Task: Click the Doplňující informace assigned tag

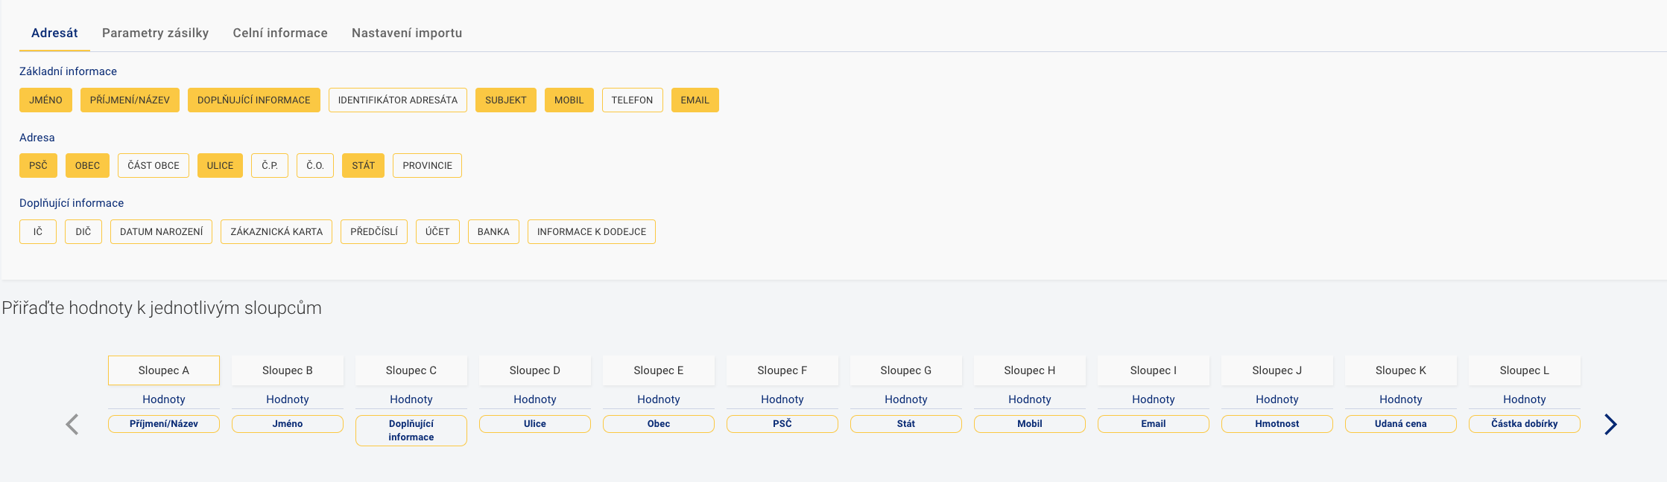Action: [x=411, y=431]
